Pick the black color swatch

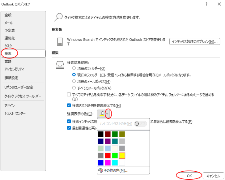(x=100, y=134)
